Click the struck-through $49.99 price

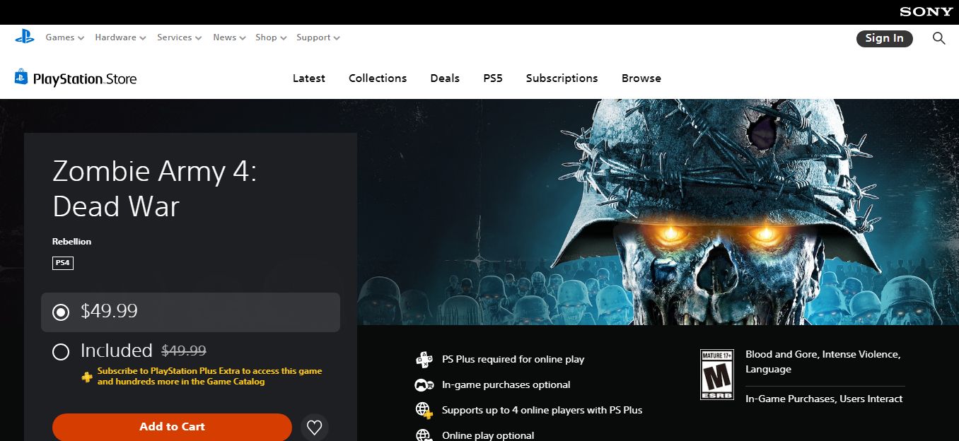pyautogui.click(x=184, y=351)
